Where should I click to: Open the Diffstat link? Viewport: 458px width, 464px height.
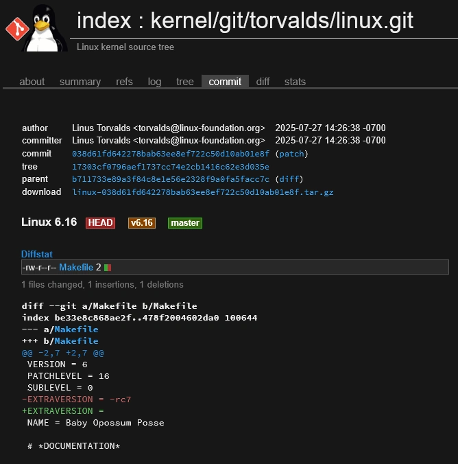(x=37, y=254)
